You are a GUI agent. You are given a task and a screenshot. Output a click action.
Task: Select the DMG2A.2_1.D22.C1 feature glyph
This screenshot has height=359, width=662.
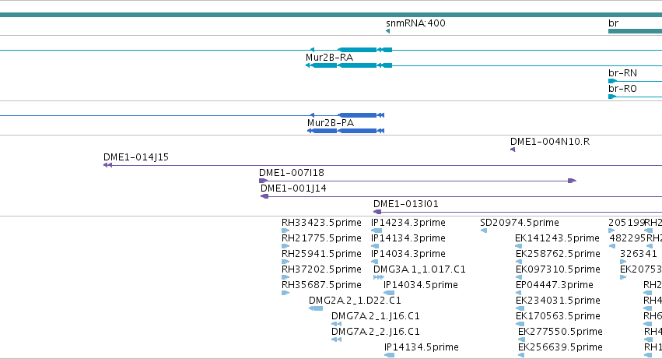(316, 308)
